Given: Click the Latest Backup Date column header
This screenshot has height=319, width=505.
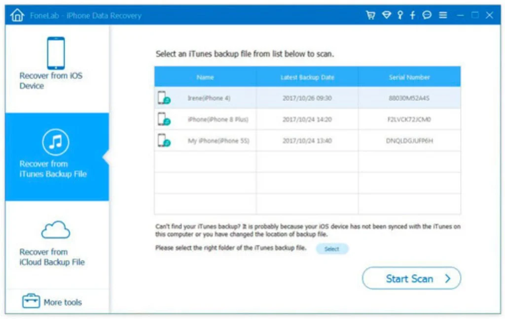Looking at the screenshot, I should pyautogui.click(x=307, y=77).
